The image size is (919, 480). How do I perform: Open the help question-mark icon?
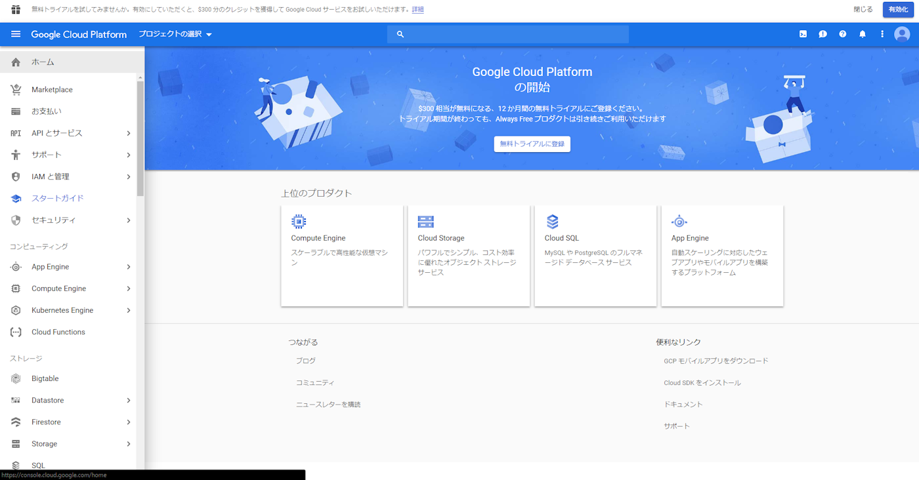(x=842, y=34)
